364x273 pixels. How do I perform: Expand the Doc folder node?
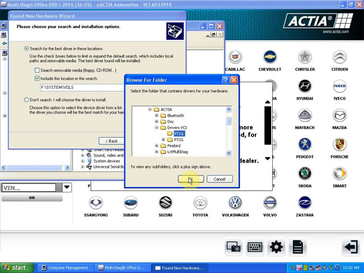156,121
